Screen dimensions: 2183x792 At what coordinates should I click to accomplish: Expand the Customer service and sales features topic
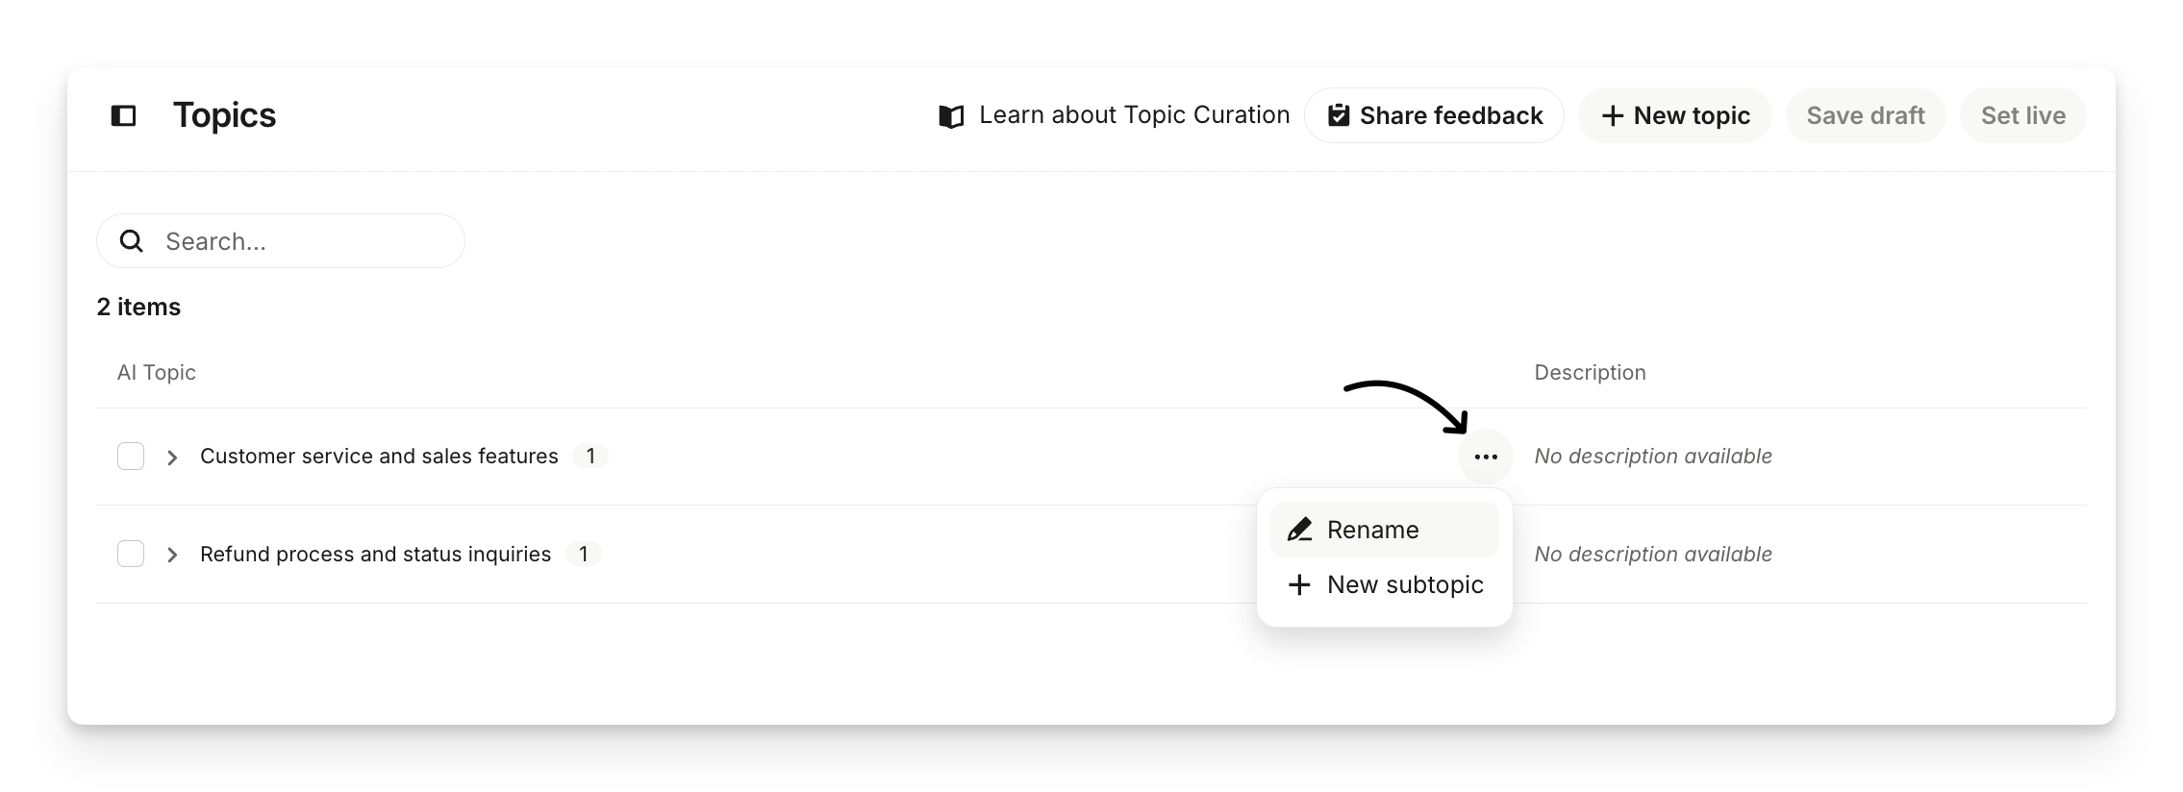(x=172, y=458)
